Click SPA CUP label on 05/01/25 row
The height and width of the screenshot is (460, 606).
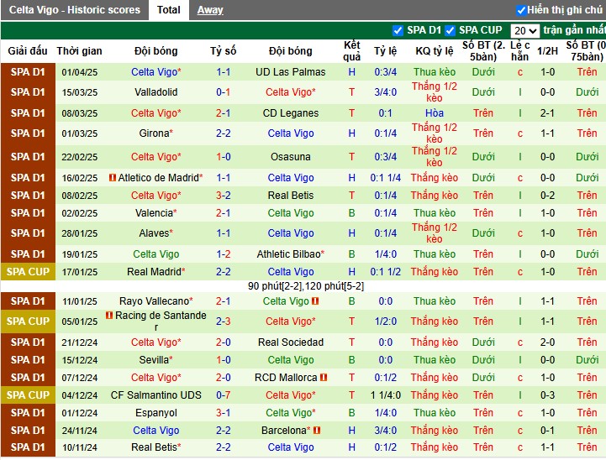click(x=28, y=321)
